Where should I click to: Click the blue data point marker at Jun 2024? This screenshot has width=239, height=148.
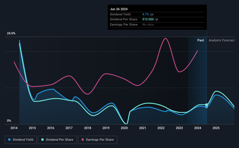pyautogui.click(x=206, y=107)
